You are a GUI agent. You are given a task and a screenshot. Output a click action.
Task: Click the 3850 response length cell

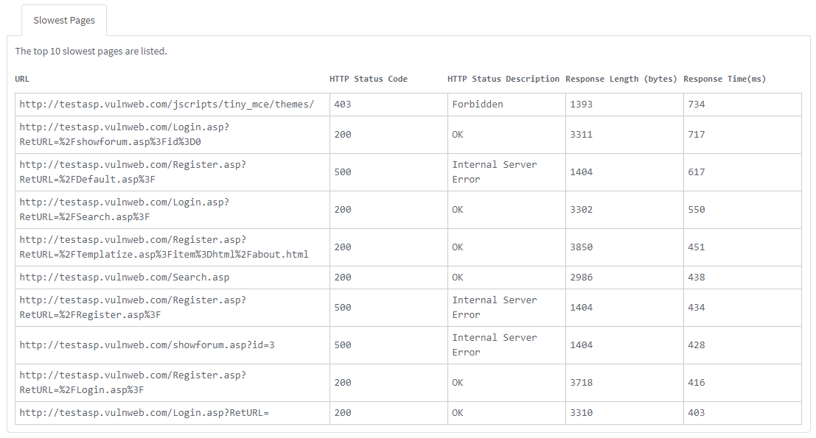(581, 247)
